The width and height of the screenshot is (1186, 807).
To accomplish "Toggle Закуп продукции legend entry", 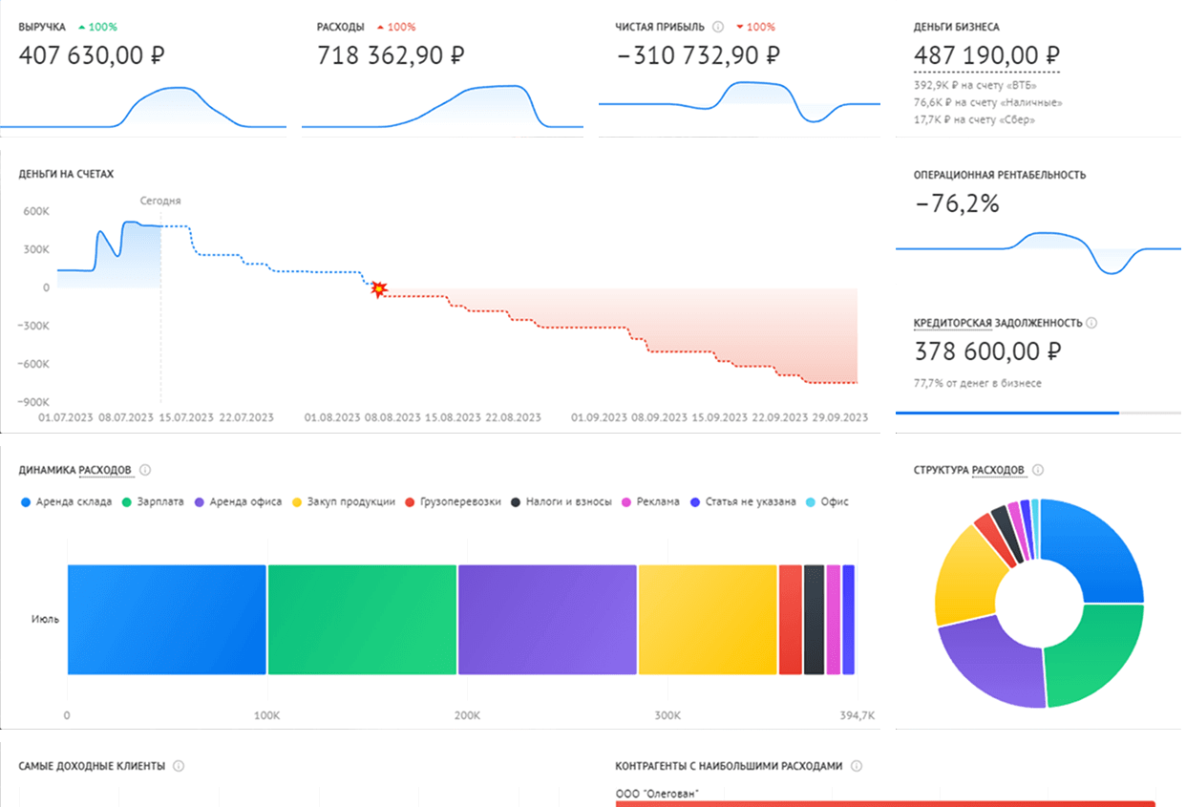I will (344, 501).
